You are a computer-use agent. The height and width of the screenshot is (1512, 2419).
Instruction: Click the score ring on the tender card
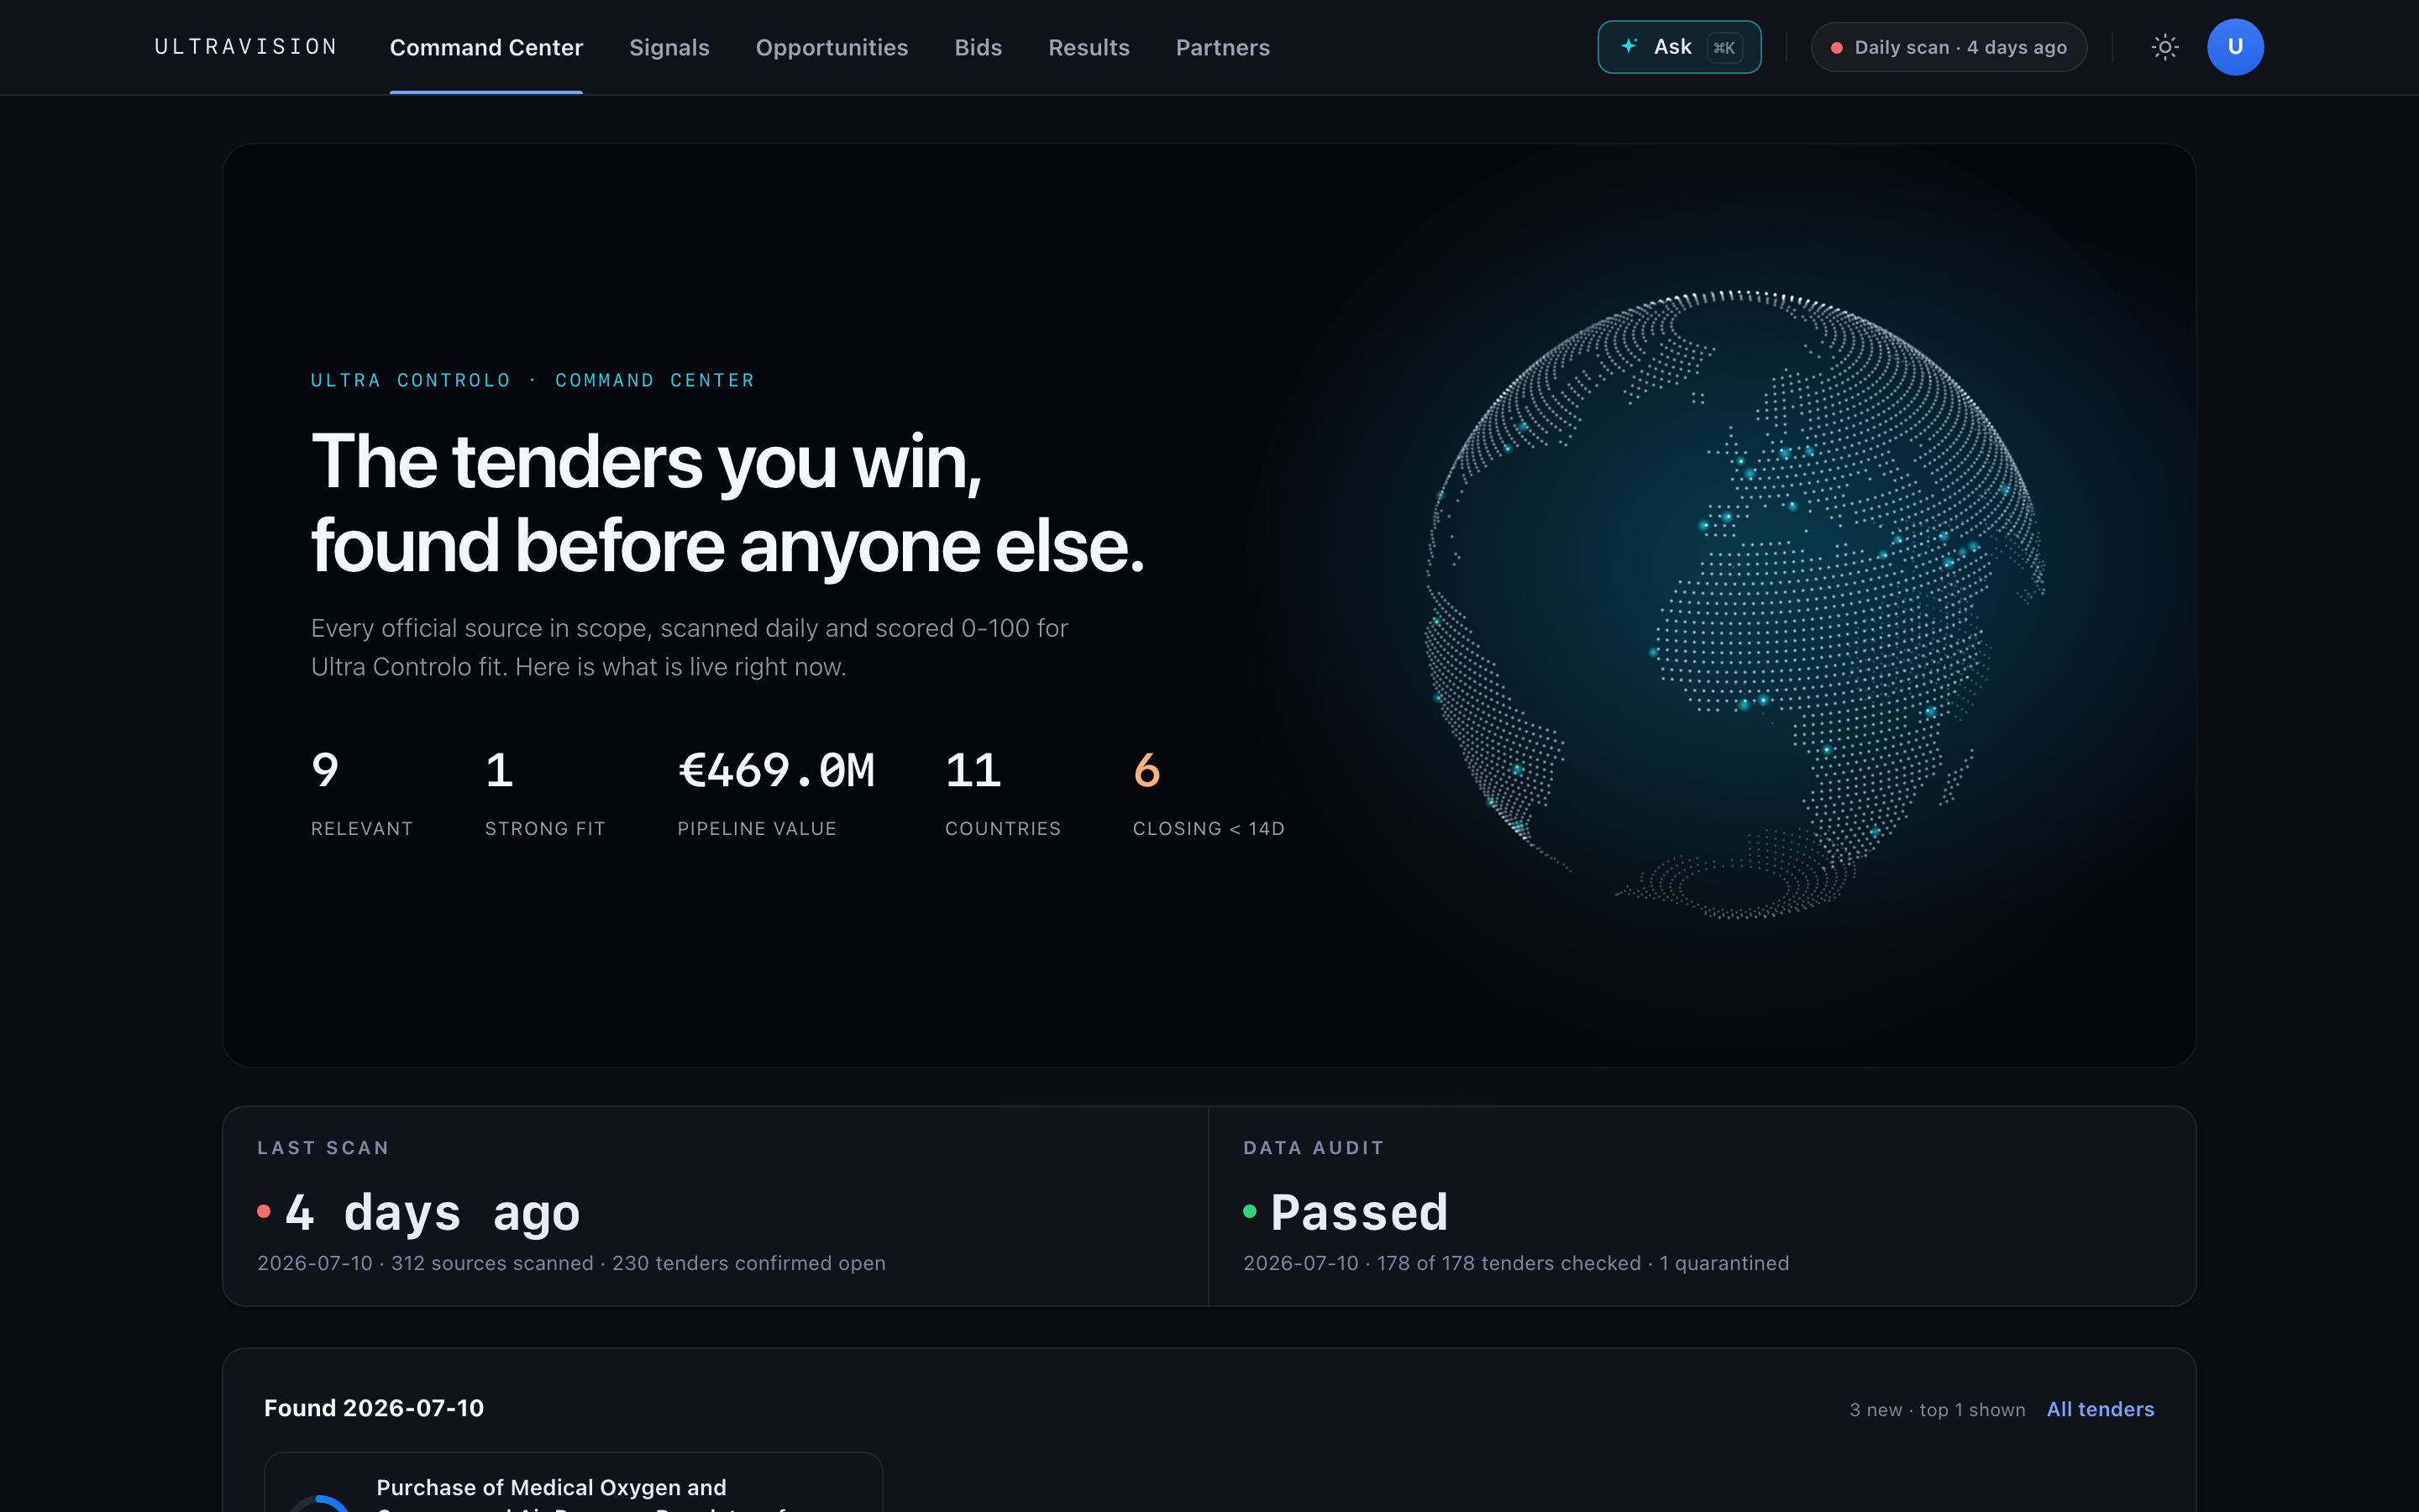[x=319, y=1504]
